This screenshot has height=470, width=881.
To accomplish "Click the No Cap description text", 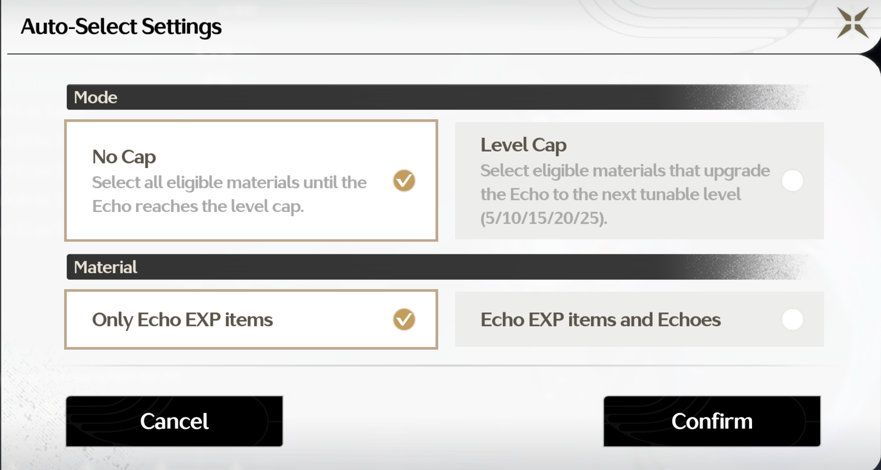I will [x=229, y=195].
